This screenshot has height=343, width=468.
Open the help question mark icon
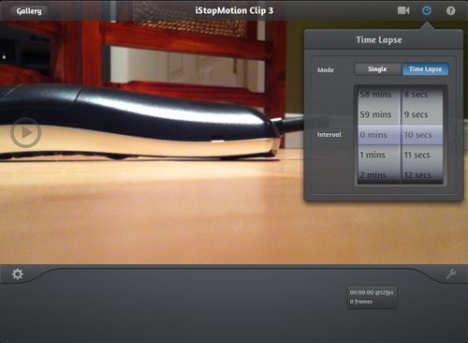pyautogui.click(x=450, y=11)
